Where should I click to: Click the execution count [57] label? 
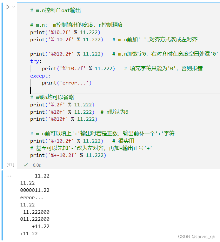click(x=10, y=165)
